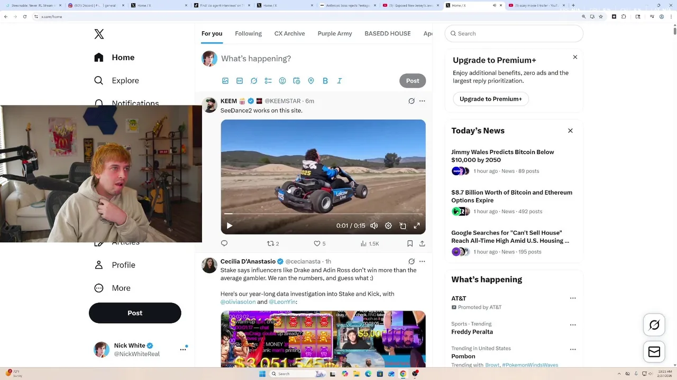The height and width of the screenshot is (380, 677).
Task: Click the X logo in sidebar
Action: click(x=99, y=34)
